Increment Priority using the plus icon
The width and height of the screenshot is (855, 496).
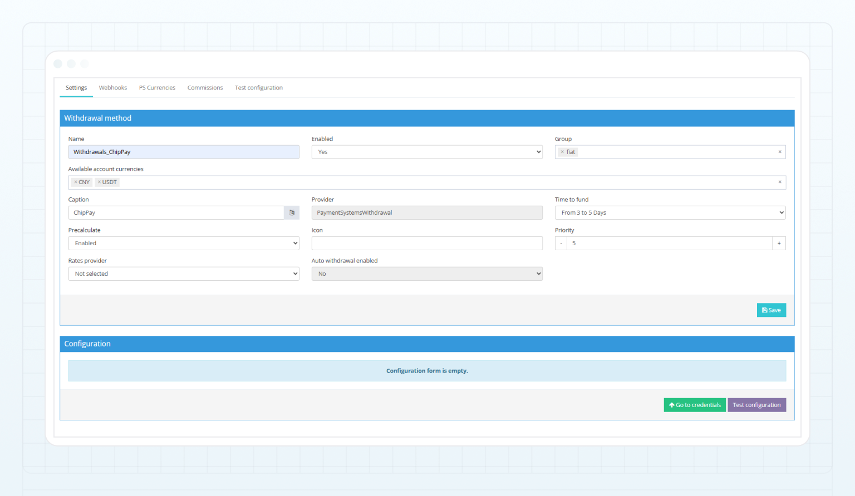[779, 243]
